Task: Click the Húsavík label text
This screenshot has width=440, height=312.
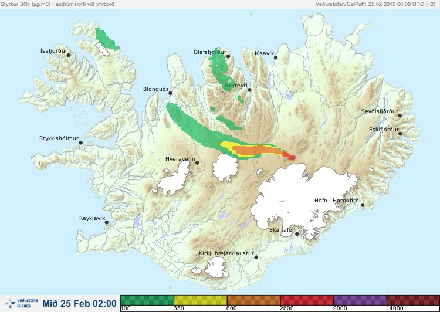Action: coord(263,53)
